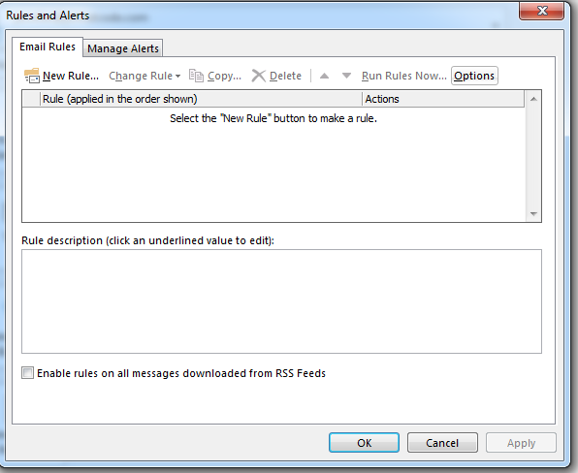The width and height of the screenshot is (578, 473).
Task: Move rule up with up arrow
Action: [324, 76]
